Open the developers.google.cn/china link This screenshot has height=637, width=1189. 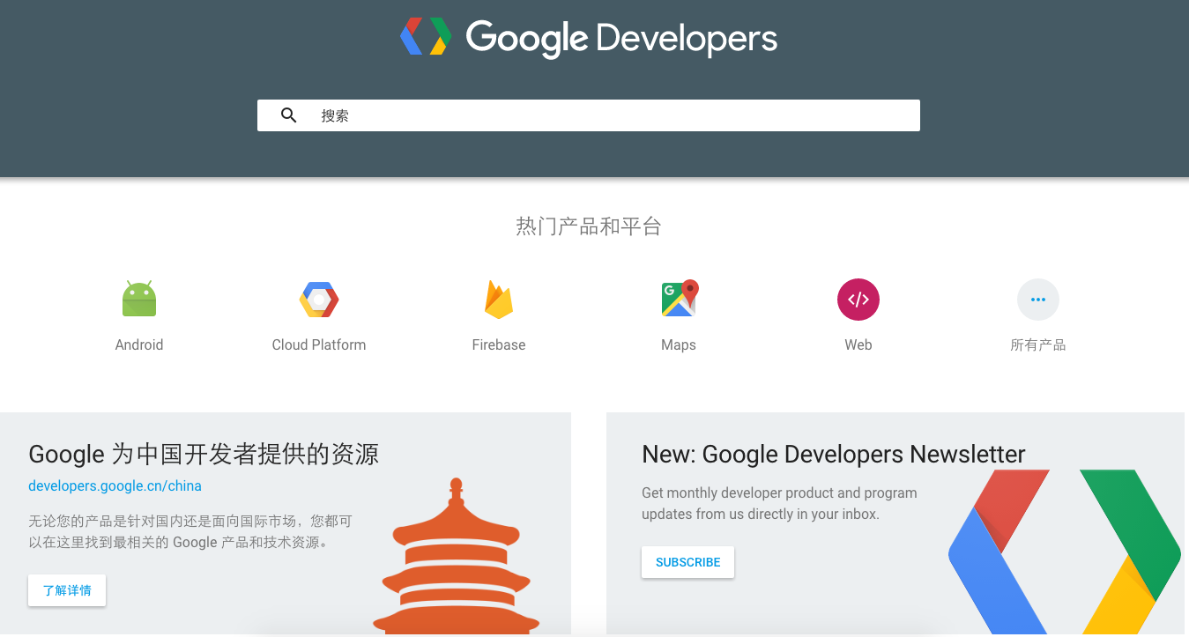point(115,485)
